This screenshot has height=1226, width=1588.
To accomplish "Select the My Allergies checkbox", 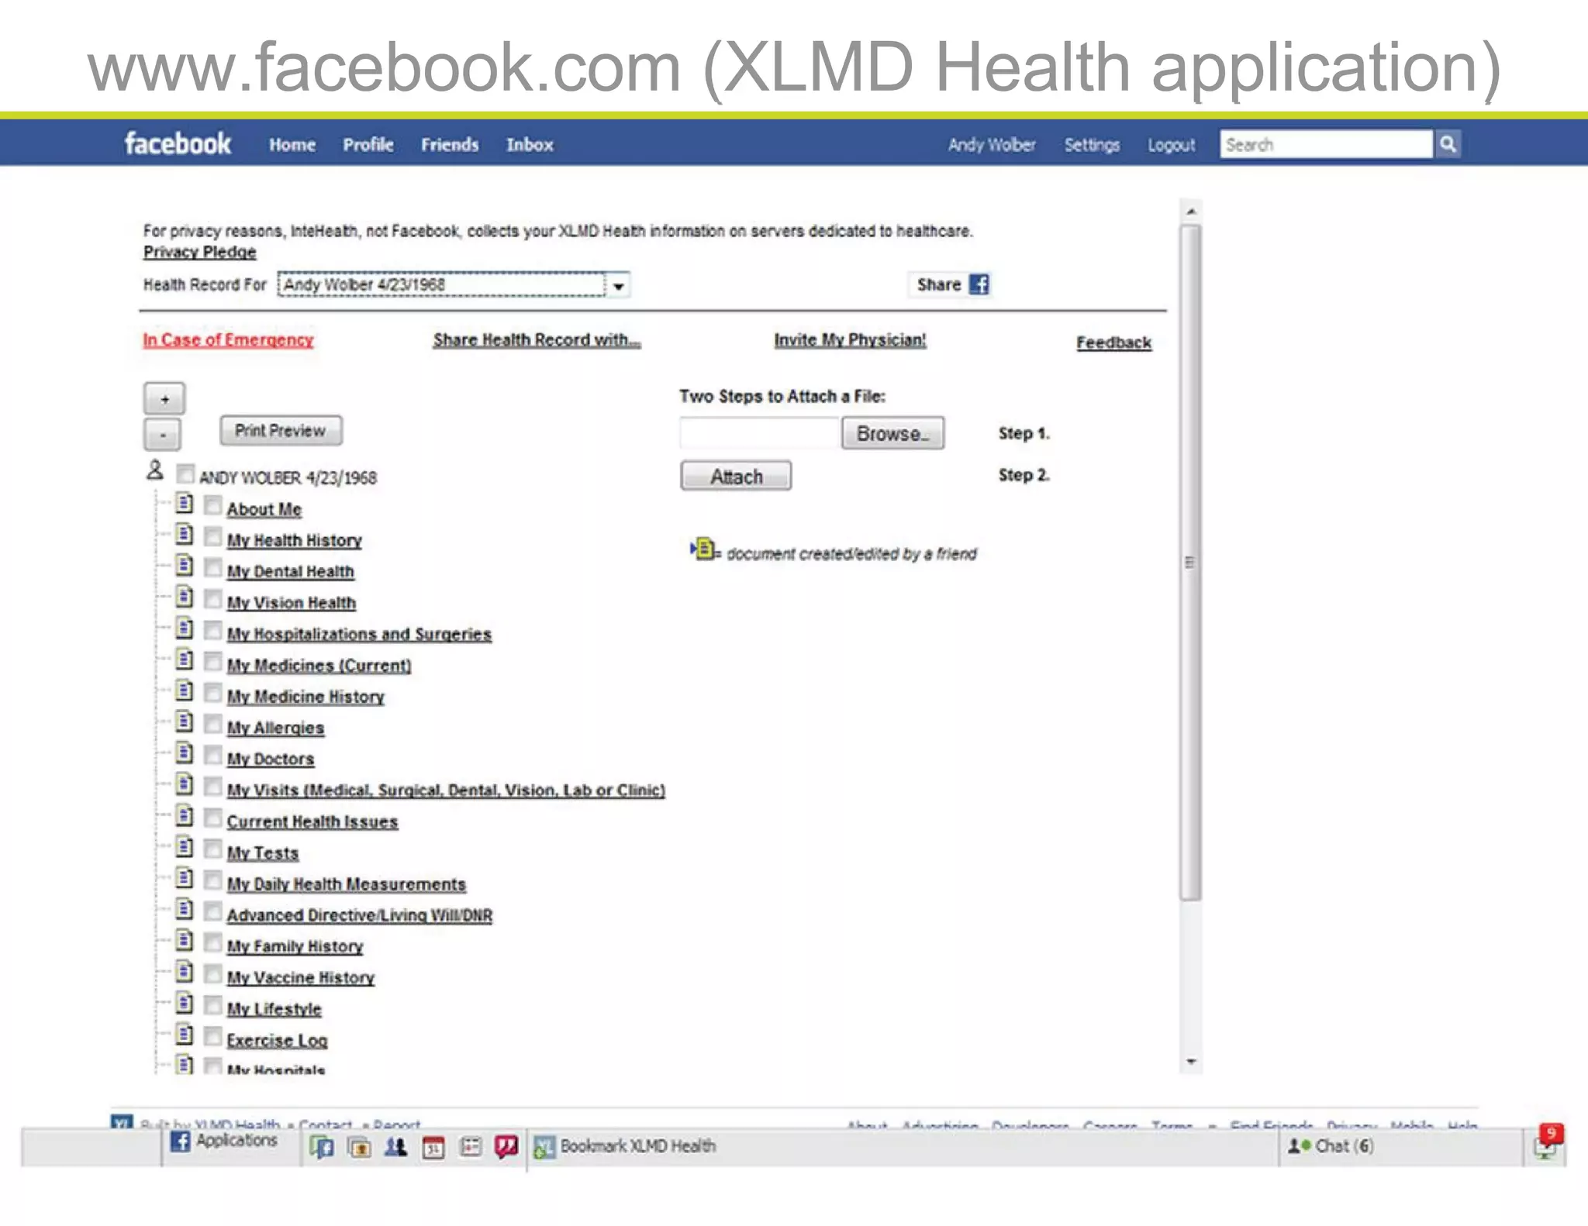I will pyautogui.click(x=213, y=725).
